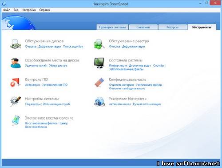This screenshot has width=222, height=168.
Task: Open the Параметры link
Action: coord(33,104)
